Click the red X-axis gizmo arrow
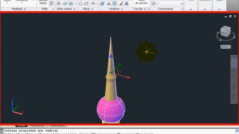This screenshot has height=134, width=239. 128,77
